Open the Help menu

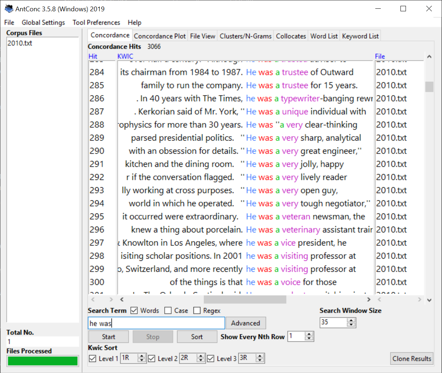pyautogui.click(x=134, y=23)
